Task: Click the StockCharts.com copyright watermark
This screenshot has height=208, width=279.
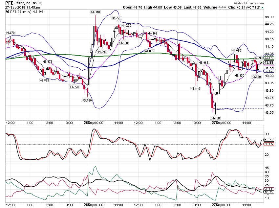Action: pos(249,3)
